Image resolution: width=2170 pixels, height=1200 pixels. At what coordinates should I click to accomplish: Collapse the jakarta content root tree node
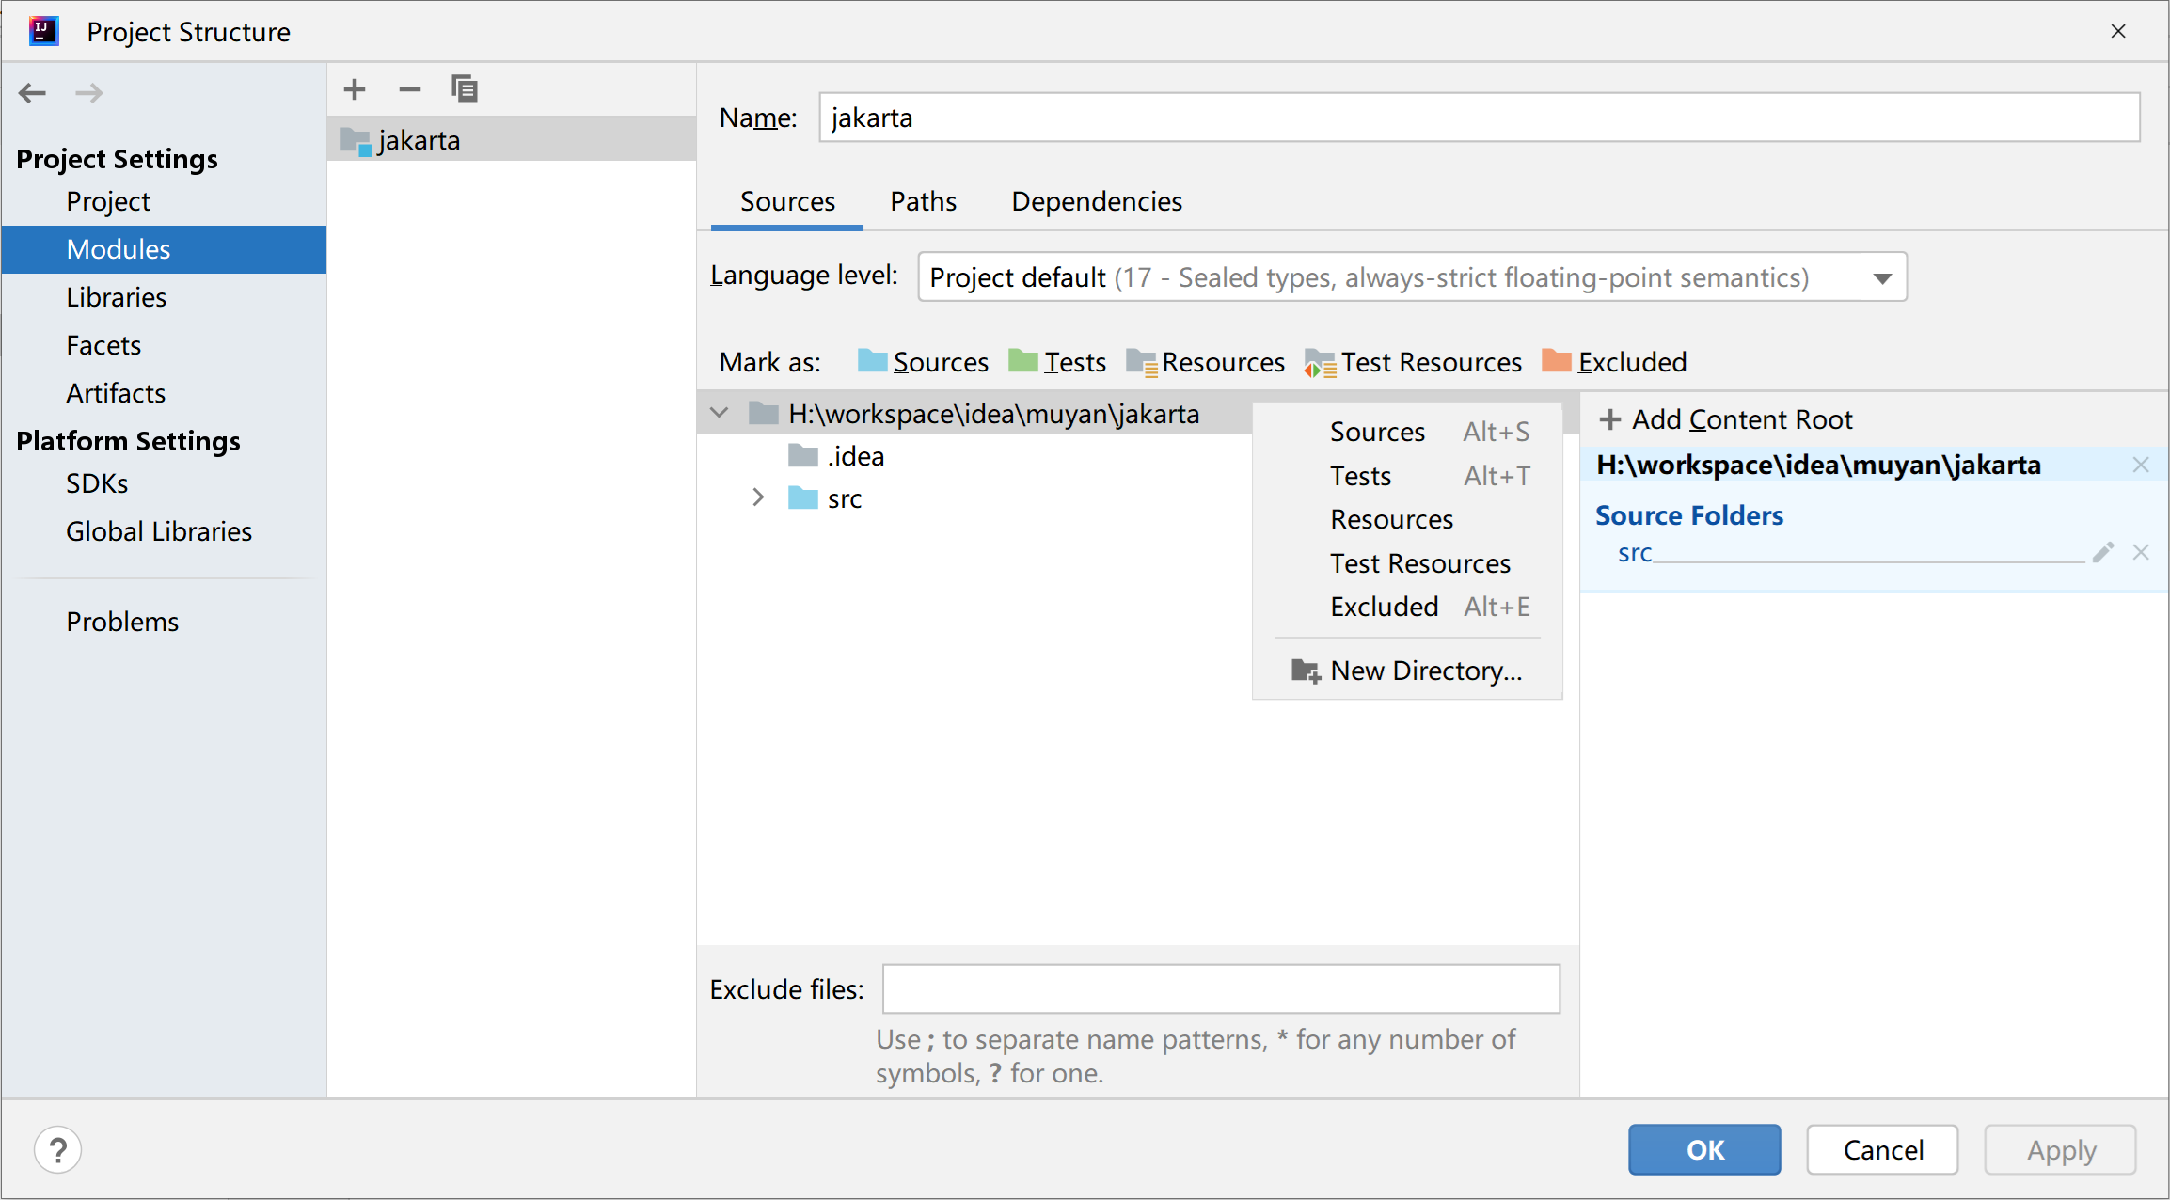coord(720,413)
